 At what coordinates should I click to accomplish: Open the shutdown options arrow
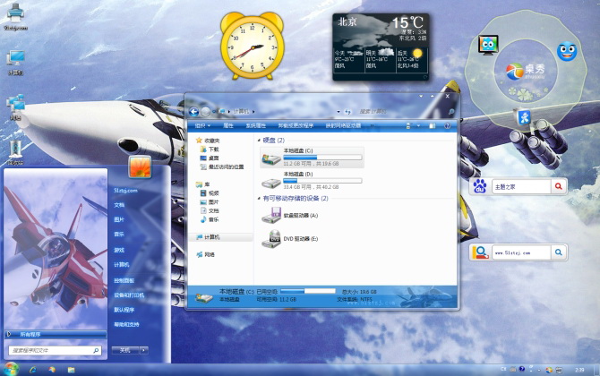pos(144,350)
